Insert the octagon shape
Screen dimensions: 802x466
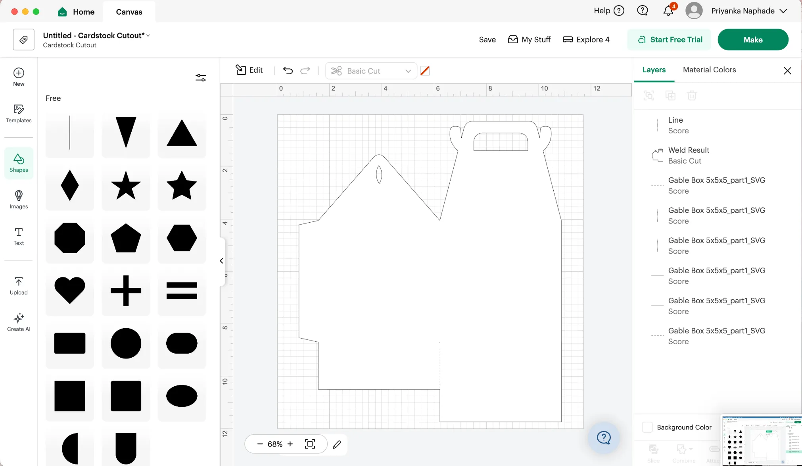pyautogui.click(x=70, y=238)
